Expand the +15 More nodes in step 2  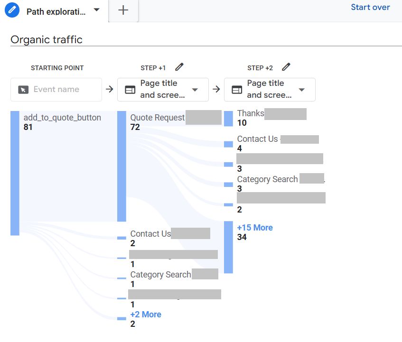255,228
